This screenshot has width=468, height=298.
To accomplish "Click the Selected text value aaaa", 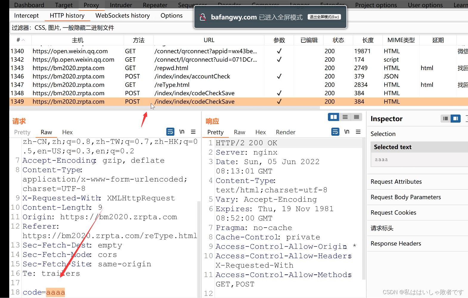I will pyautogui.click(x=381, y=160).
